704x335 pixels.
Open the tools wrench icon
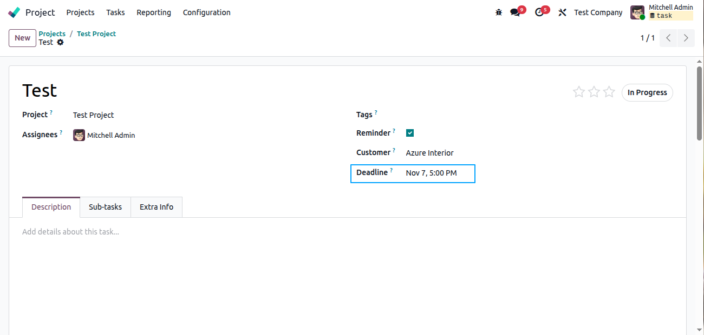[562, 12]
